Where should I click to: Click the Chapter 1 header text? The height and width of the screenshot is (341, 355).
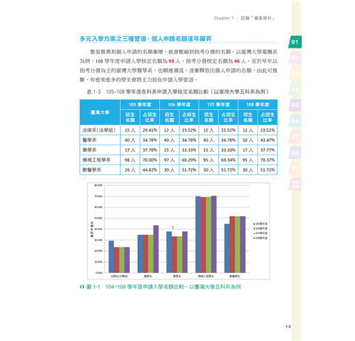[x=224, y=18]
